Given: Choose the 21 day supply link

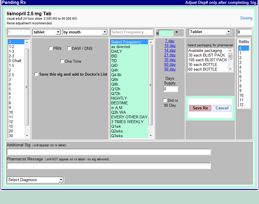Looking at the screenshot, I should [x=170, y=55].
